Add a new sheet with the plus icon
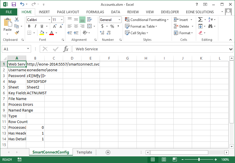The height and width of the screenshot is (163, 235). coord(108,152)
